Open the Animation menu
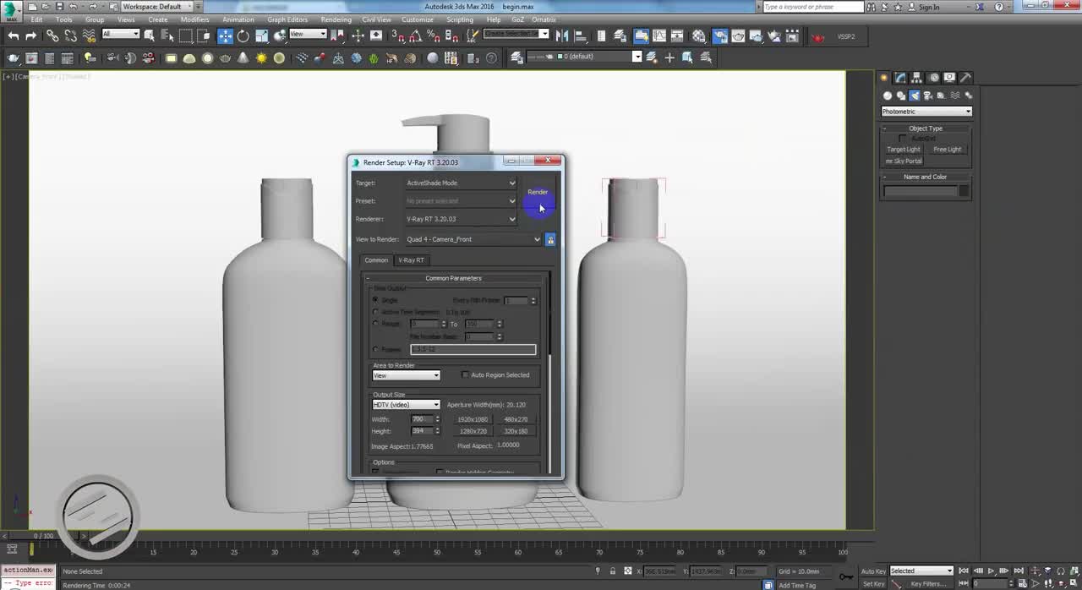Viewport: 1082px width, 590px height. [x=238, y=19]
